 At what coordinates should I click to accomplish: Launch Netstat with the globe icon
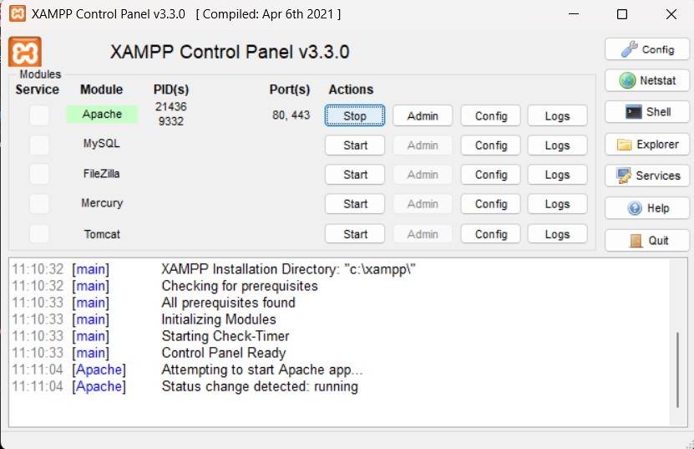646,81
